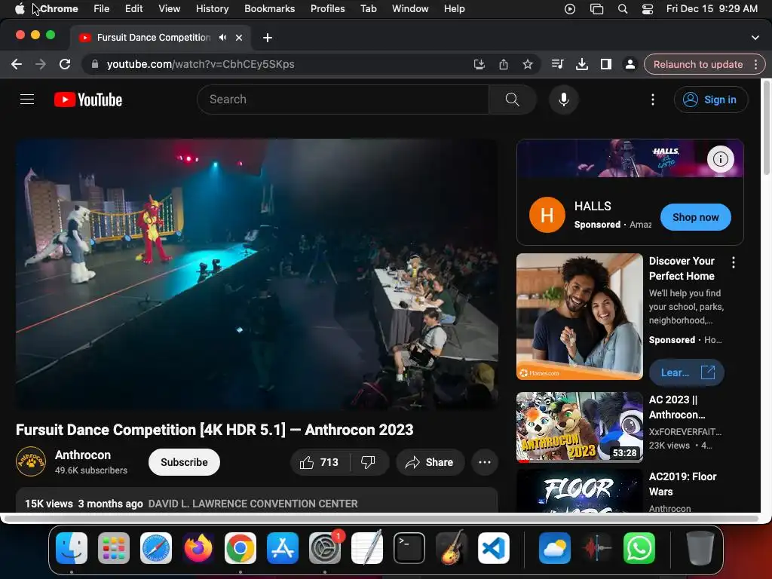The image size is (772, 579).
Task: Open Discover Your Perfect Home ad thumbnail
Action: [580, 317]
